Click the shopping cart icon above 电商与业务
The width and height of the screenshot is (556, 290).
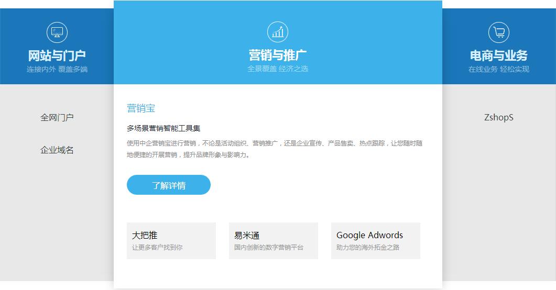pos(499,32)
